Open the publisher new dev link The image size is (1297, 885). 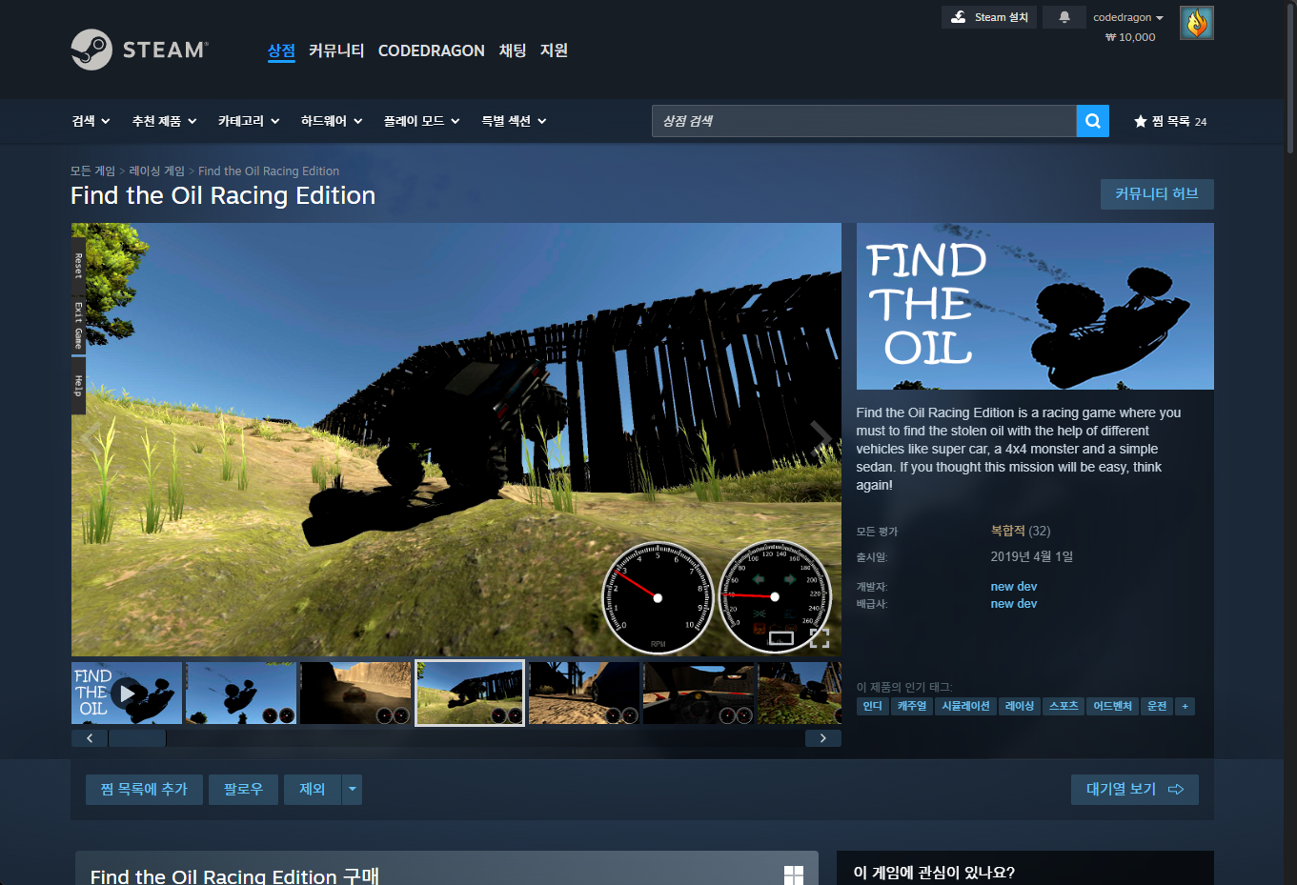click(1014, 604)
